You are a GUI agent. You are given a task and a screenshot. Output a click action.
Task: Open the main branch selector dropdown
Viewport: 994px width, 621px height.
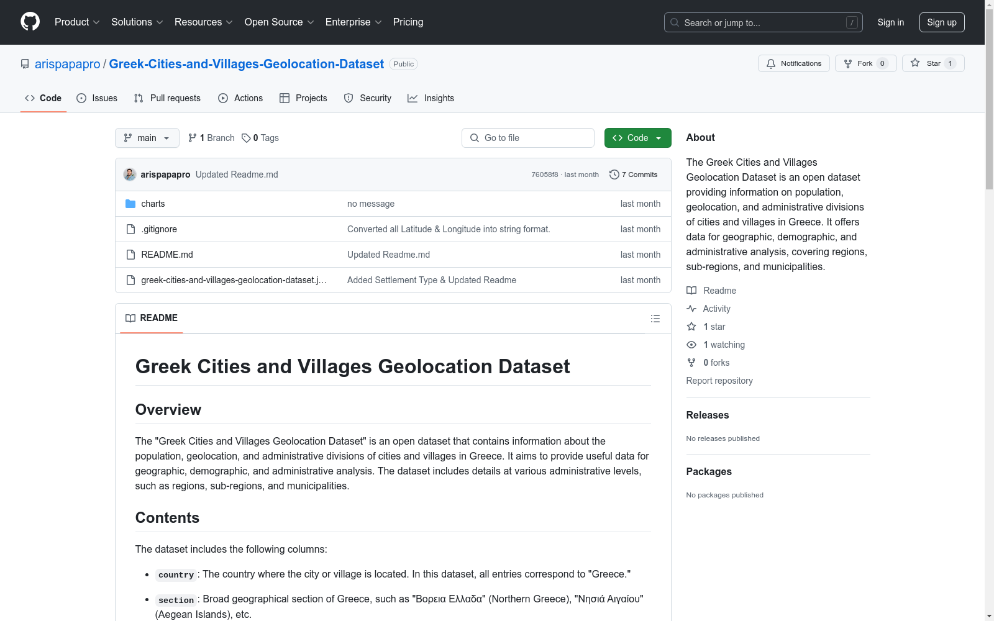(x=147, y=138)
